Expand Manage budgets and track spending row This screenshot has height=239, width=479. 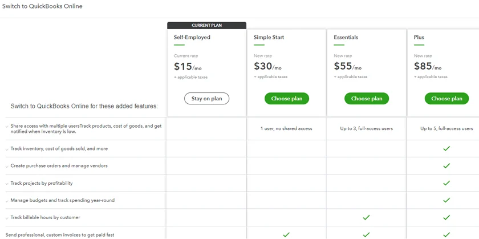click(7, 201)
